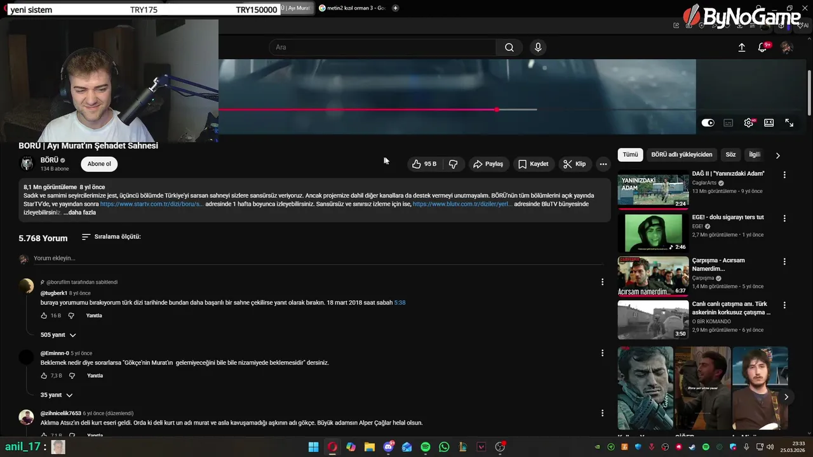Activate voice search microphone icon
Screen dimensions: 813x457
(x=538, y=48)
